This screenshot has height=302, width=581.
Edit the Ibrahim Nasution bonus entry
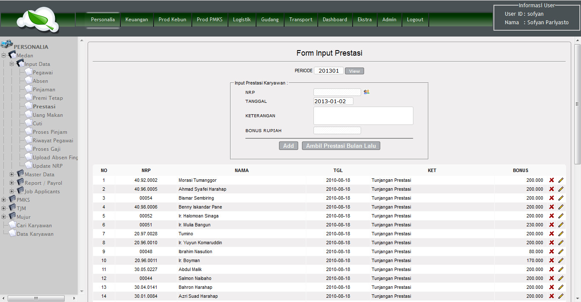[x=561, y=251]
